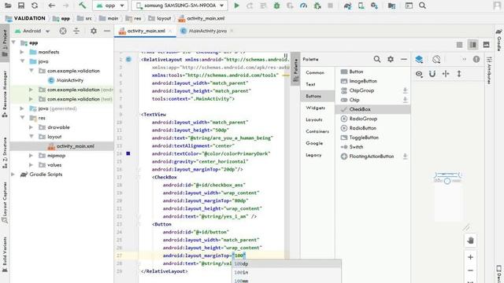The height and width of the screenshot is (283, 504).
Task: Collapse the app module tree node
Action: tap(13, 42)
